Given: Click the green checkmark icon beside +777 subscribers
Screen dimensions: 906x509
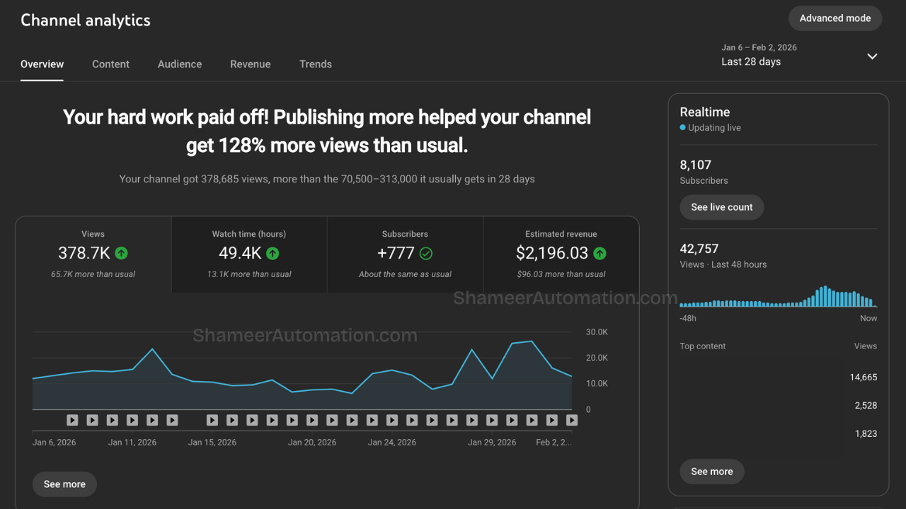Looking at the screenshot, I should pos(425,253).
